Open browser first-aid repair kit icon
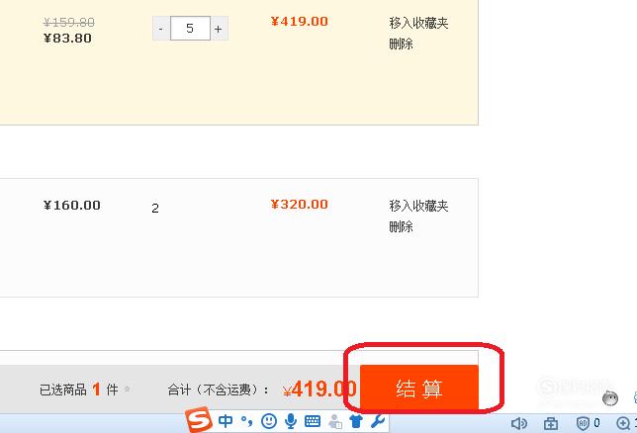Image resolution: width=637 pixels, height=433 pixels. [551, 424]
